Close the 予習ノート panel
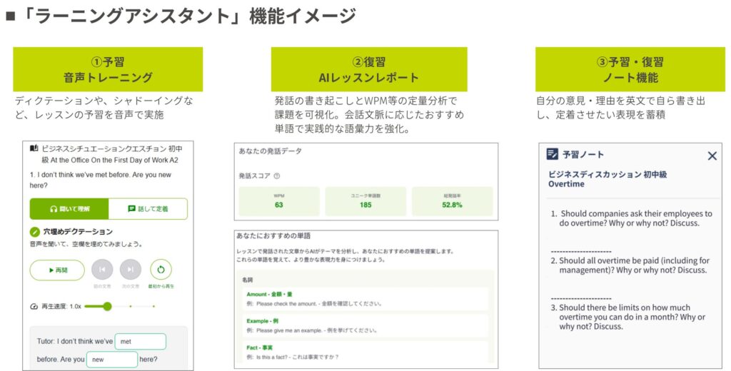731x371 pixels. pyautogui.click(x=712, y=156)
